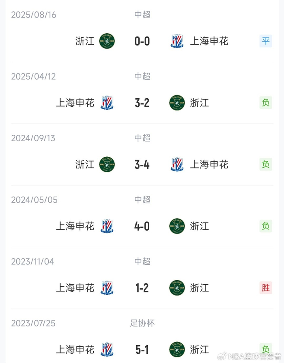The width and height of the screenshot is (284, 363).
Task: Click Zhejiang club crest in 2025/08/16 match
Action: [107, 41]
